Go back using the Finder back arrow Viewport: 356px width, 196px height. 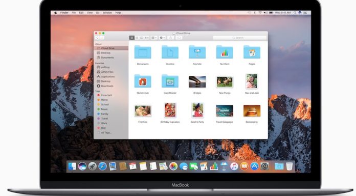pyautogui.click(x=97, y=38)
